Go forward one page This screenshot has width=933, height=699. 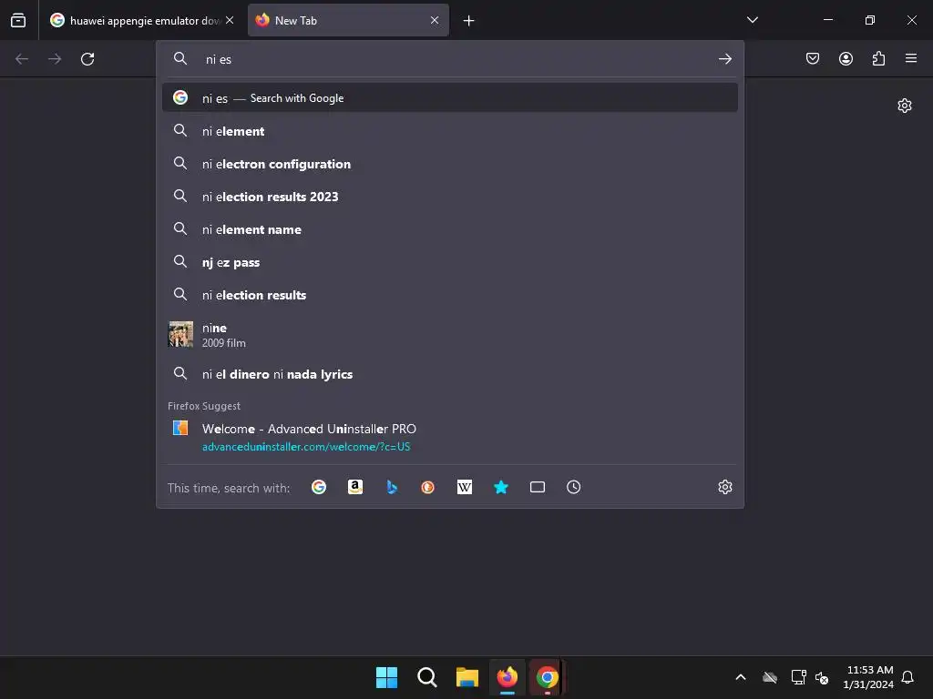click(x=55, y=59)
